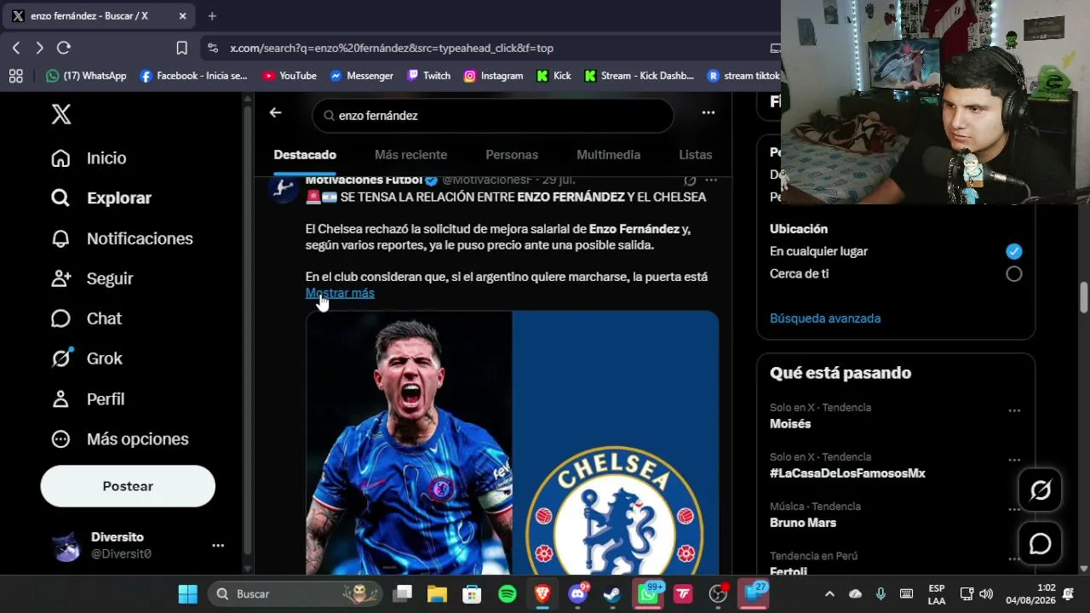Open Notificaciones in the sidebar

[x=122, y=238]
